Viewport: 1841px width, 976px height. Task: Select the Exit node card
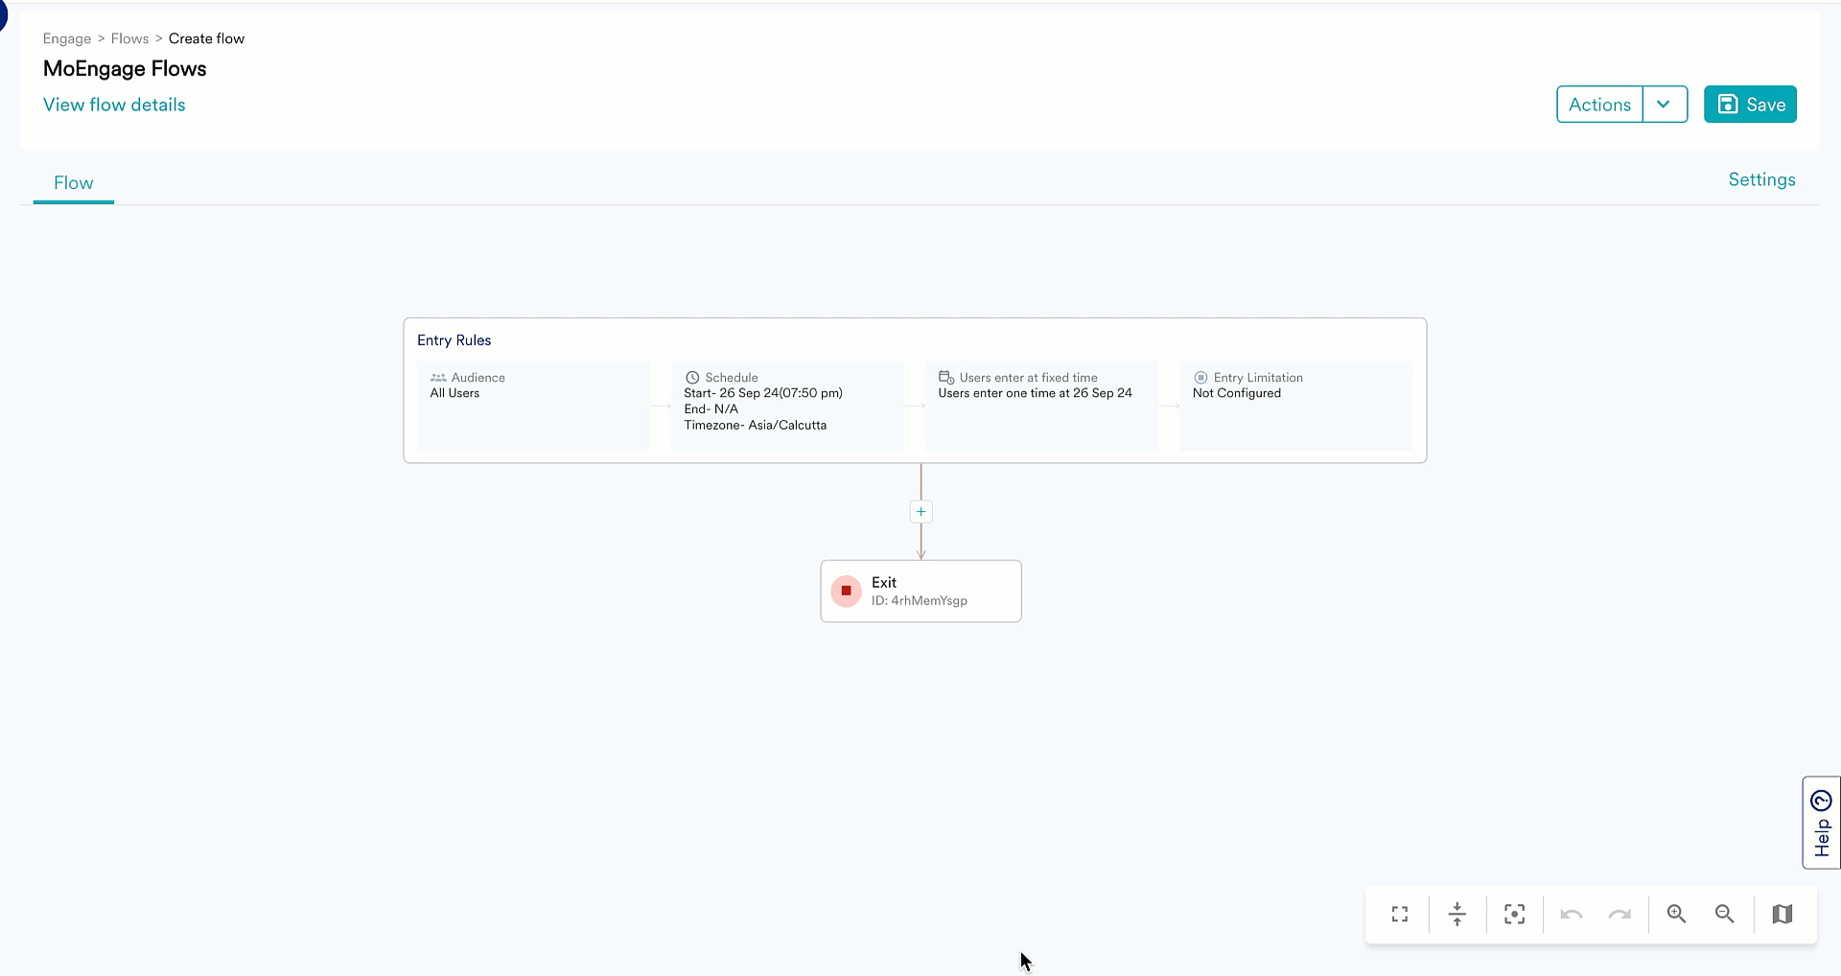tap(920, 591)
